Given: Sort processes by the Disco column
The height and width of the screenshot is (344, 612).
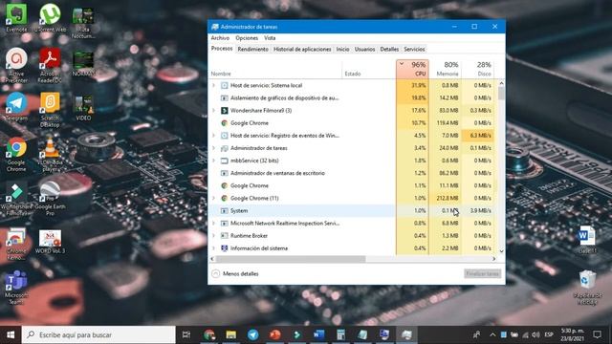Looking at the screenshot, I should 478,69.
